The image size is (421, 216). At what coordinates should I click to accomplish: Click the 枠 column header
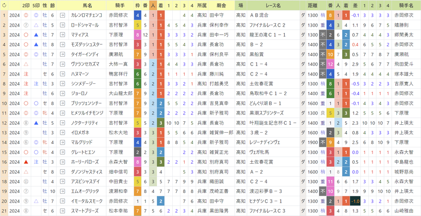[138, 5]
